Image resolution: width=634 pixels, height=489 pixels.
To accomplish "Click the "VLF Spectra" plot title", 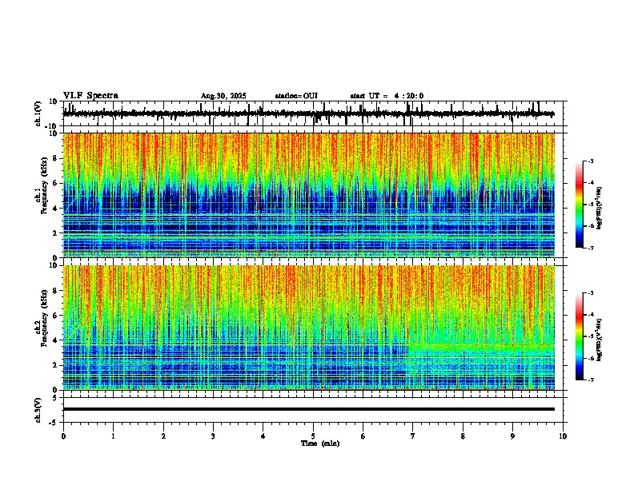I will coord(90,96).
